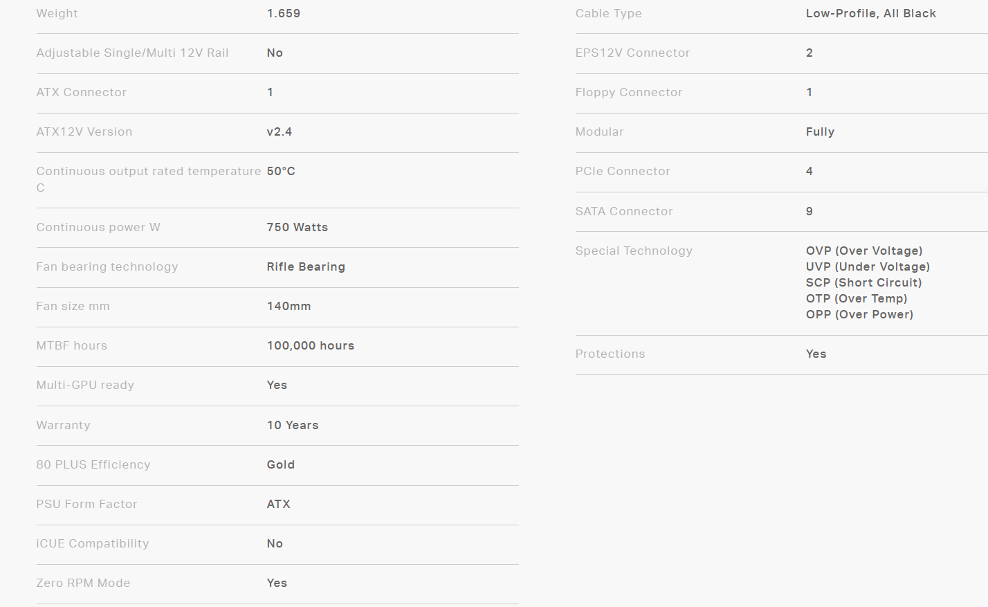988x607 pixels.
Task: Click the 'SATA Connector' label
Action: pos(623,211)
